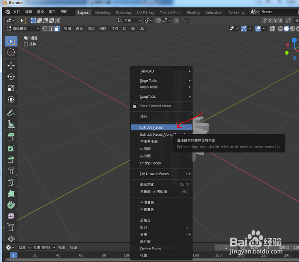Open the 全局 transform orientation dropdown
The height and width of the screenshot is (262, 299).
(129, 20)
